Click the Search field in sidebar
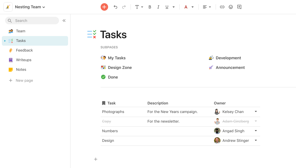This screenshot has height=168, width=296. pos(32,21)
